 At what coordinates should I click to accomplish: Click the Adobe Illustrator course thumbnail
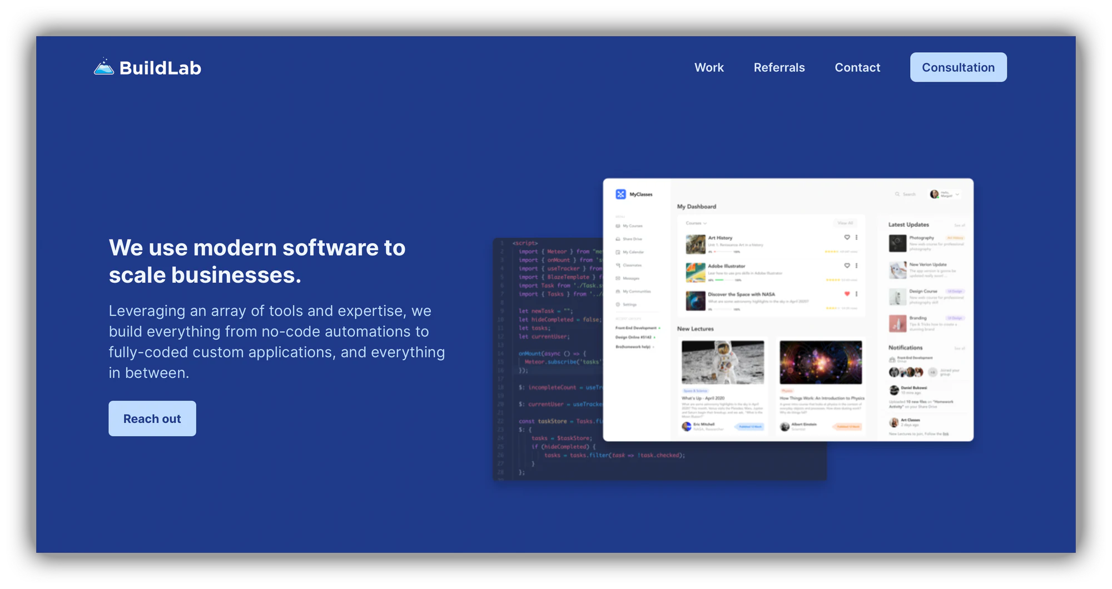pos(695,272)
